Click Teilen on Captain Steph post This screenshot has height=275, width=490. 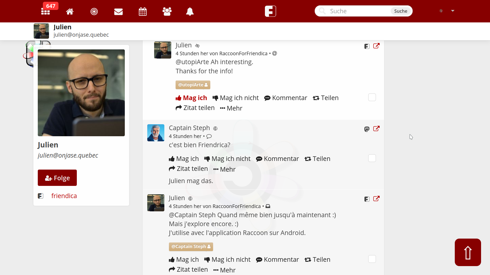click(317, 159)
